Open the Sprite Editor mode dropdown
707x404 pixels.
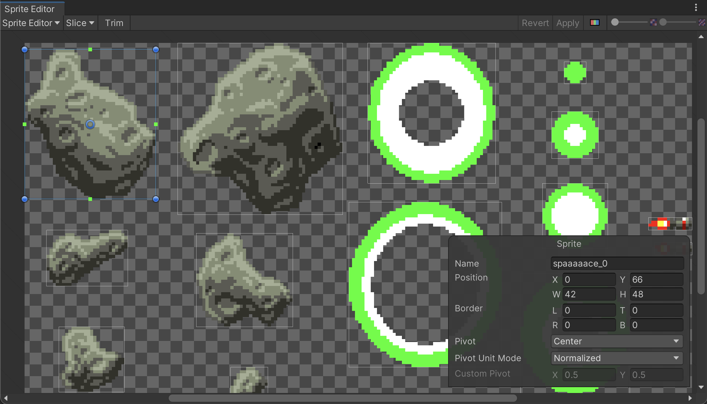(31, 23)
